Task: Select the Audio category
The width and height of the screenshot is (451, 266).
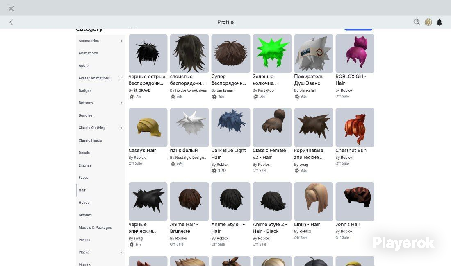Action: tap(83, 66)
